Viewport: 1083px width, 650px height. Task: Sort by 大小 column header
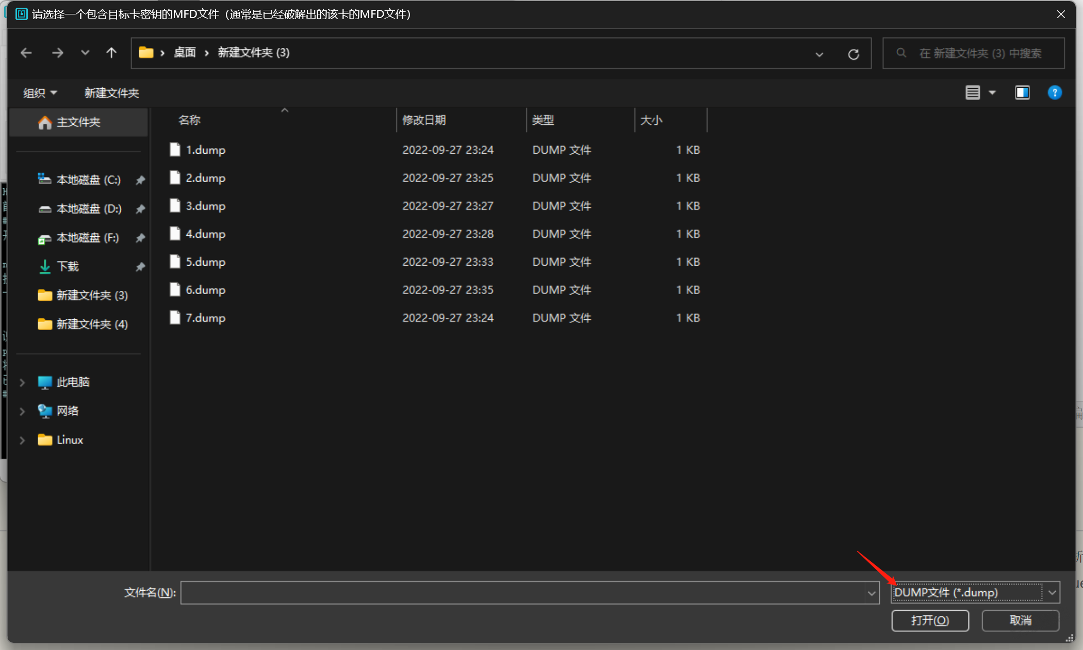click(651, 120)
